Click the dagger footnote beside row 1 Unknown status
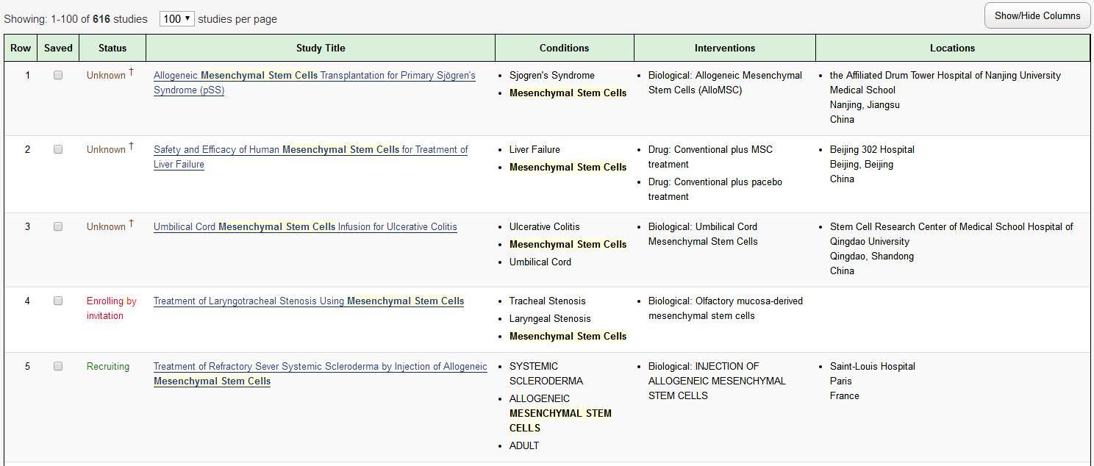1094x466 pixels. point(131,72)
